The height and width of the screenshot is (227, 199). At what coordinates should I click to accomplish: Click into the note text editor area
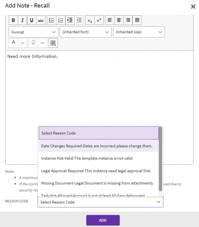[99, 107]
